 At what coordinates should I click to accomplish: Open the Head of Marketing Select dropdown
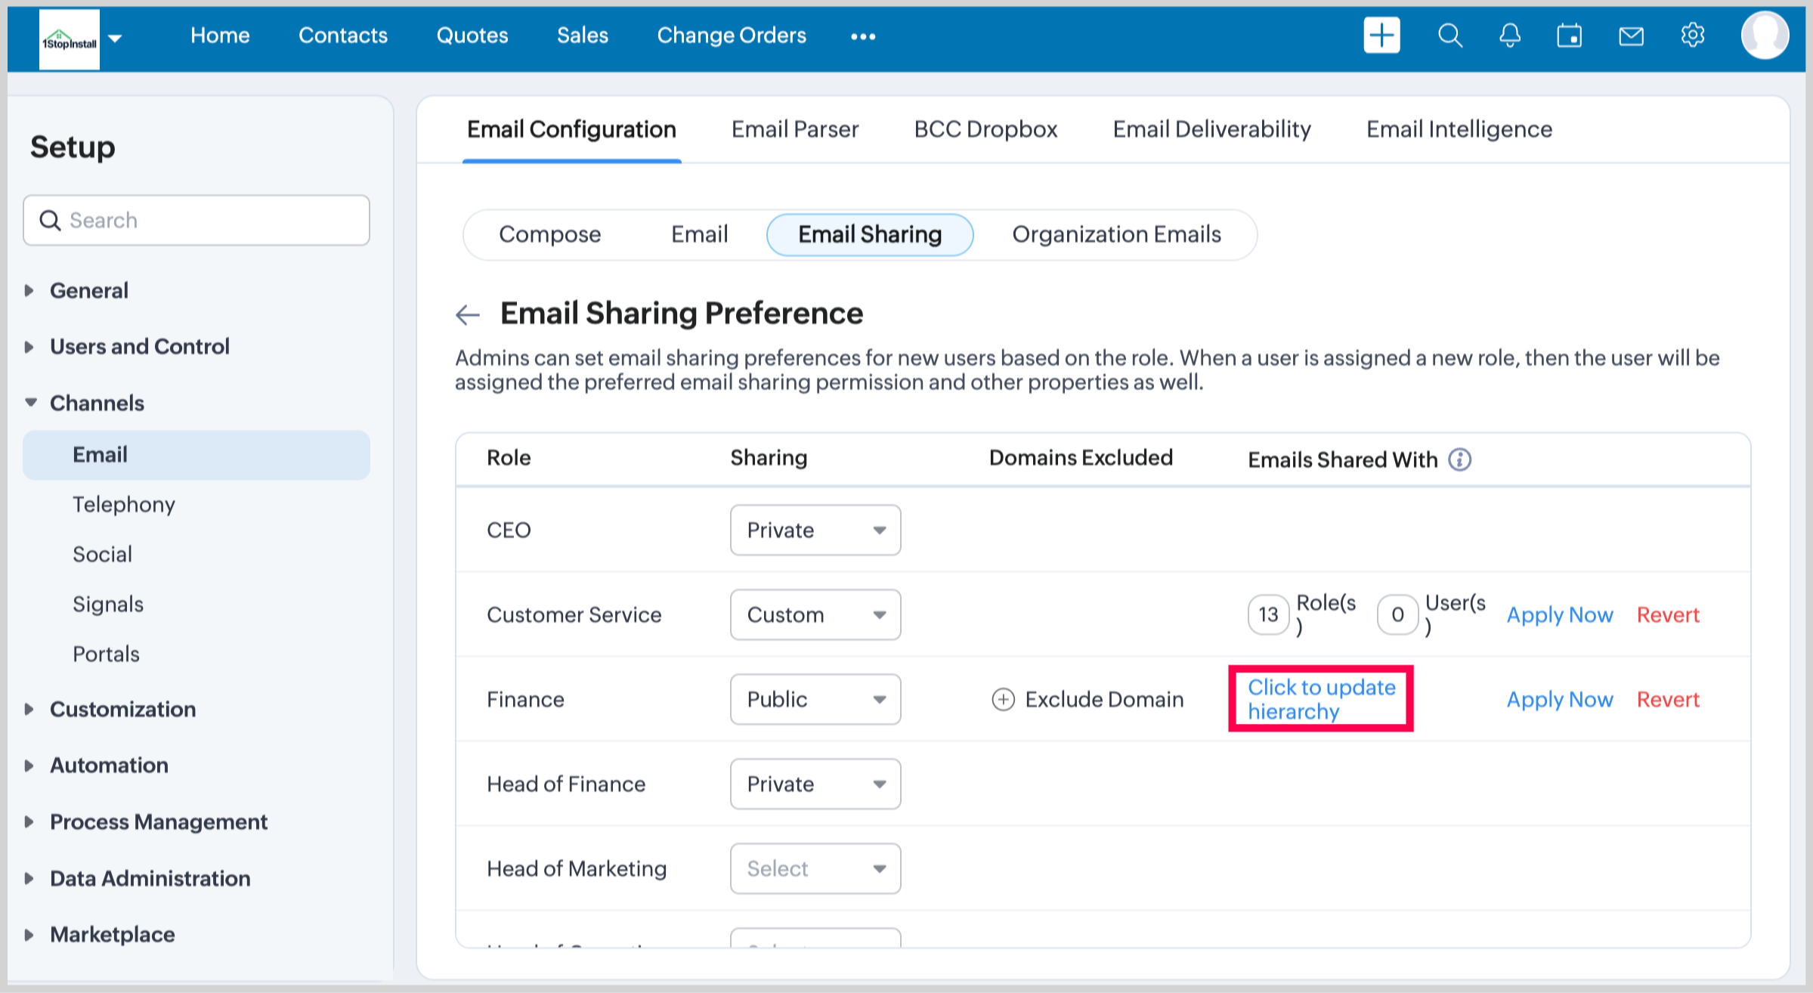pos(815,869)
